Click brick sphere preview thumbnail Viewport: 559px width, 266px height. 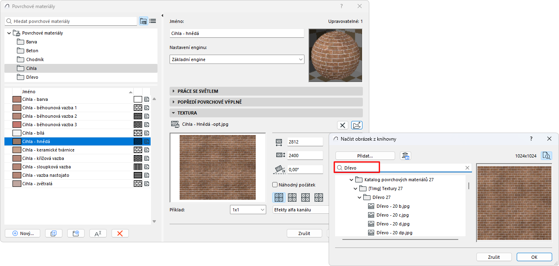[335, 55]
